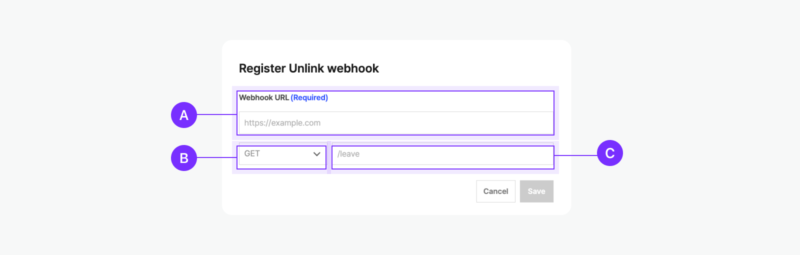Image resolution: width=800 pixels, height=255 pixels.
Task: Click the https://example.com placeholder text
Action: (x=282, y=123)
